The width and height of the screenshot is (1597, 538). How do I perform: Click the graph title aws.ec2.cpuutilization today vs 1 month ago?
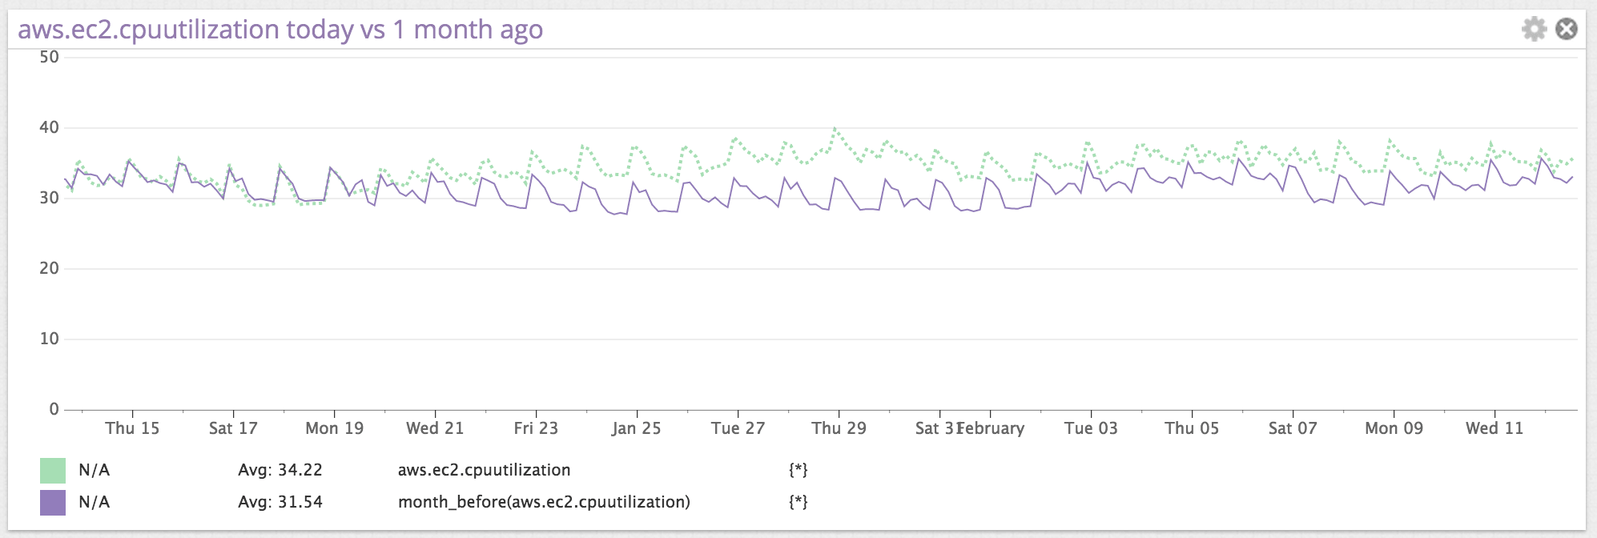point(280,30)
